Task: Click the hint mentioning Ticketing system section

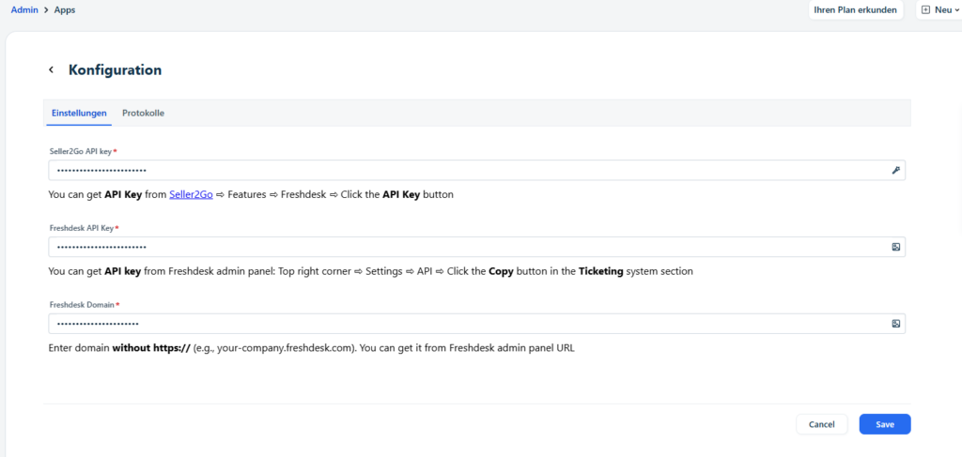Action: click(x=370, y=271)
